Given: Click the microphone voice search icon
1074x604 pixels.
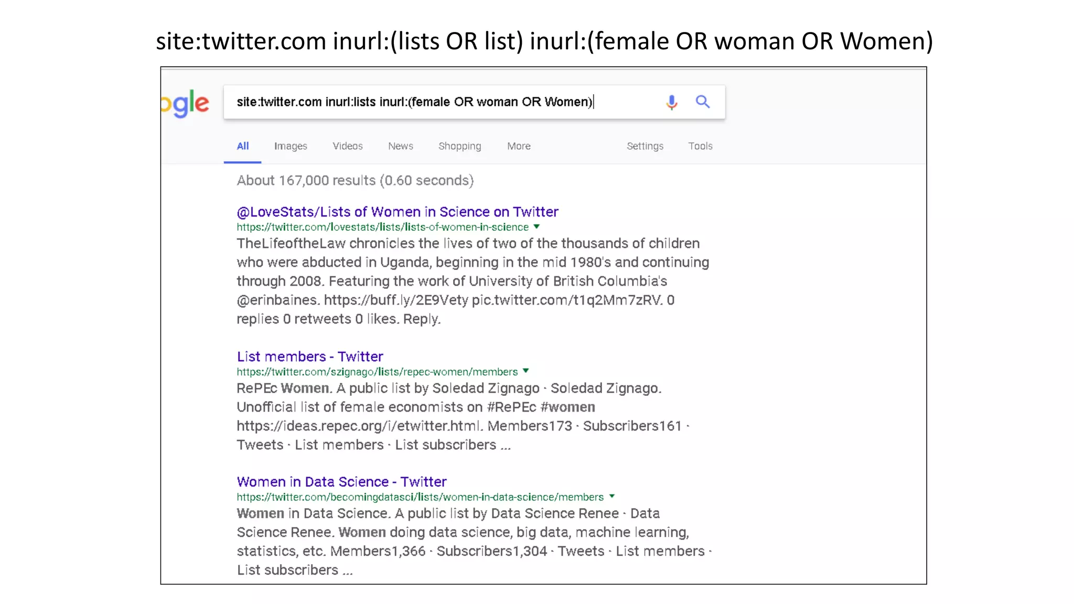Looking at the screenshot, I should pyautogui.click(x=671, y=102).
